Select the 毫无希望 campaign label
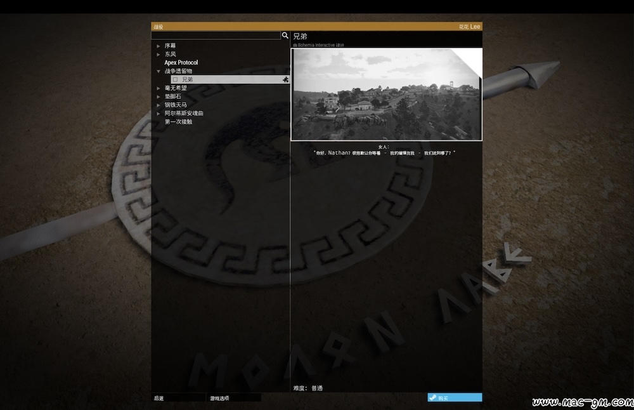 pyautogui.click(x=176, y=88)
